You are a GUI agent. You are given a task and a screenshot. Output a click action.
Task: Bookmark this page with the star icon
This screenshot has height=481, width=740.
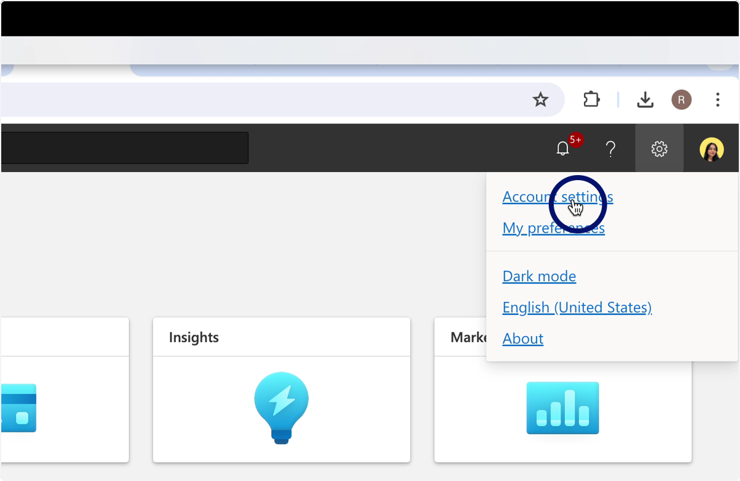pos(540,99)
